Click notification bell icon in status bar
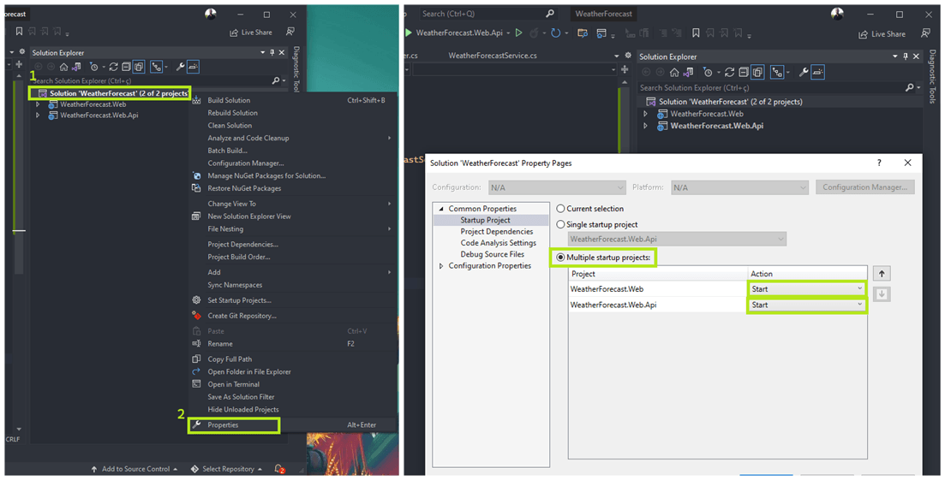 279,469
